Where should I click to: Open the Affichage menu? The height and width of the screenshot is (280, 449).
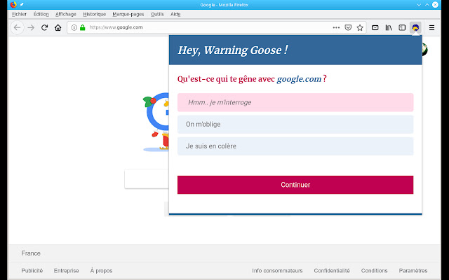coord(66,14)
